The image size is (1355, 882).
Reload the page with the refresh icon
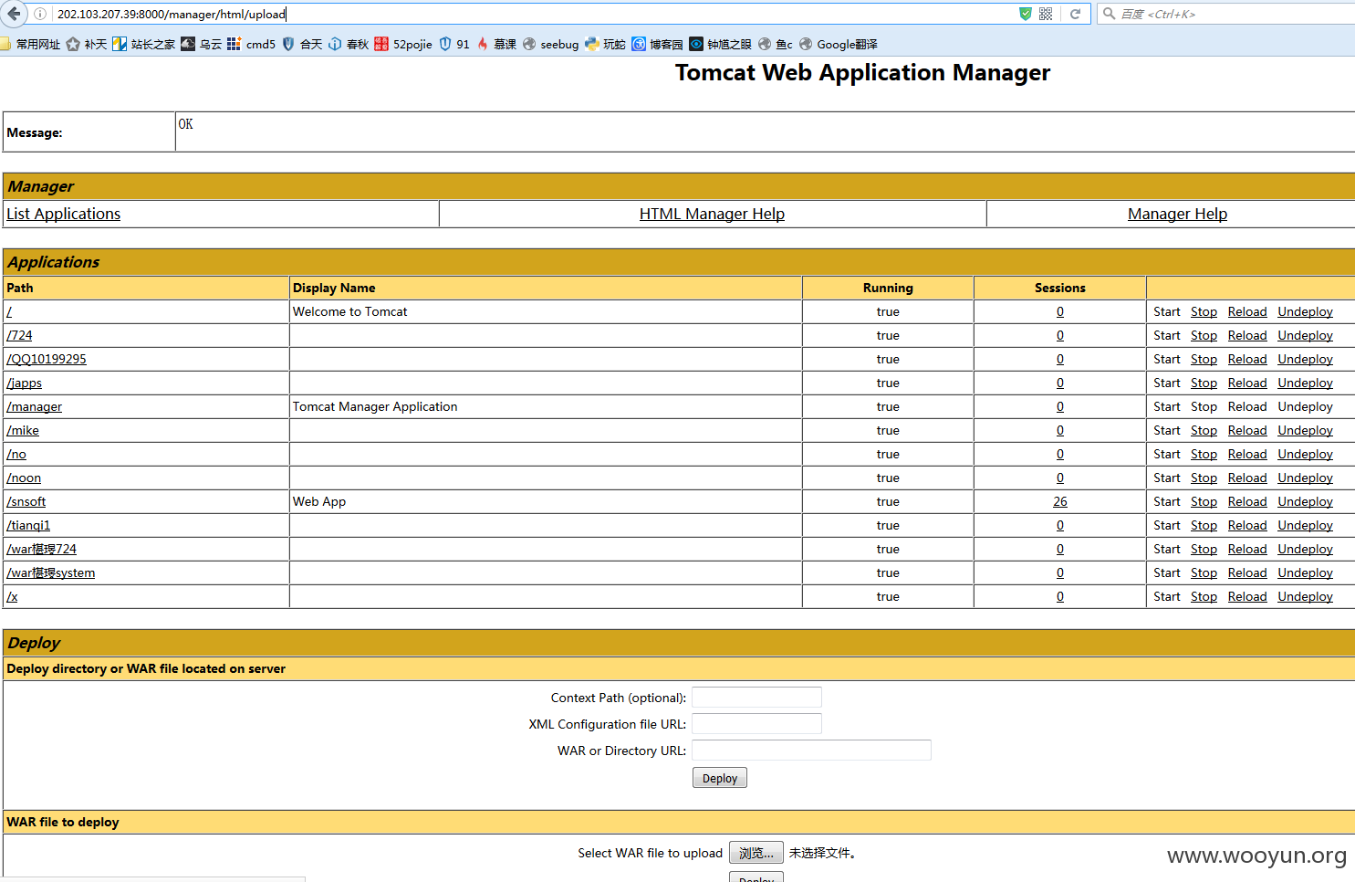[1075, 14]
